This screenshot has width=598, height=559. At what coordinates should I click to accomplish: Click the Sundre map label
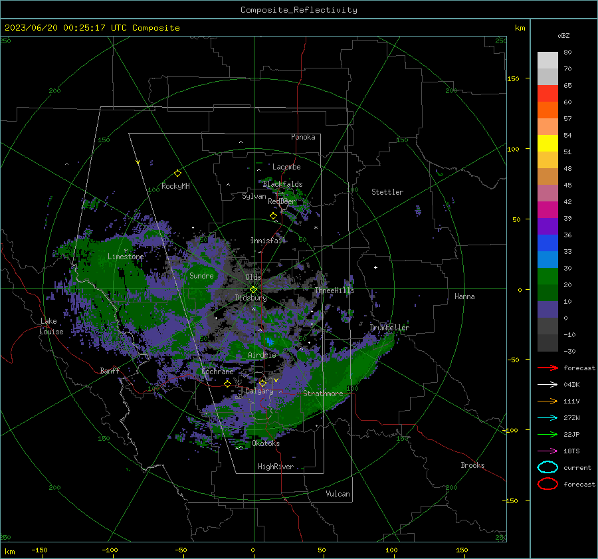point(201,275)
